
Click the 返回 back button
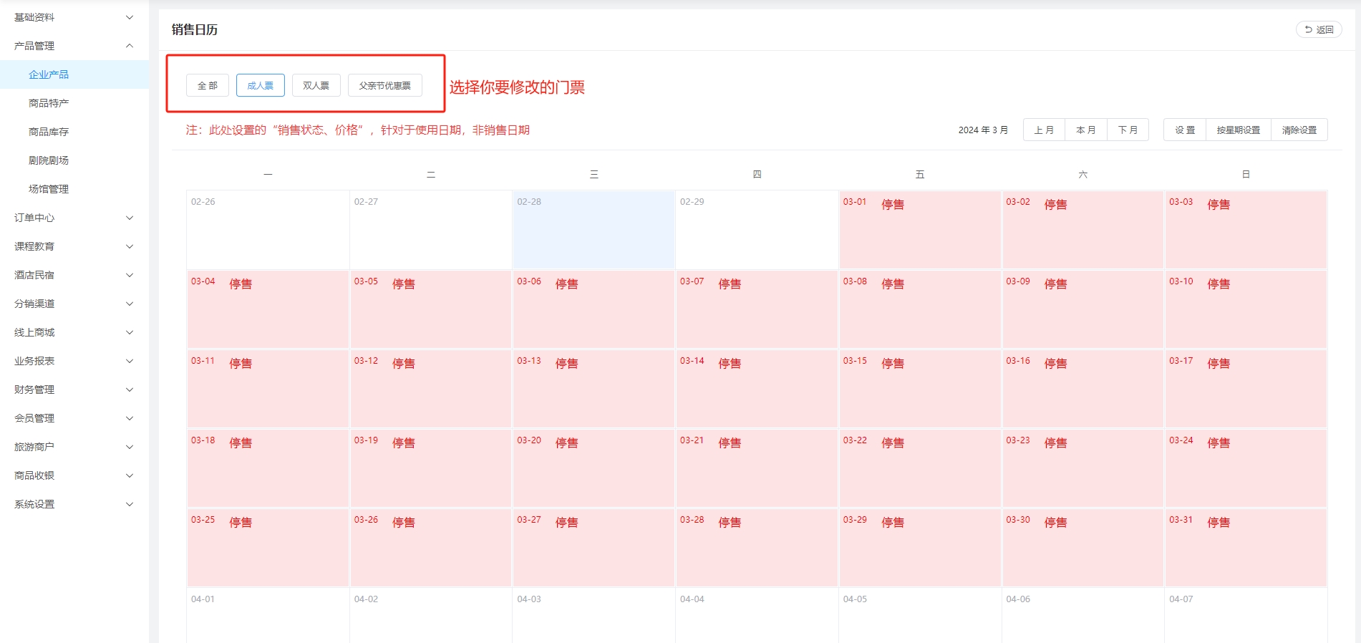[1319, 29]
